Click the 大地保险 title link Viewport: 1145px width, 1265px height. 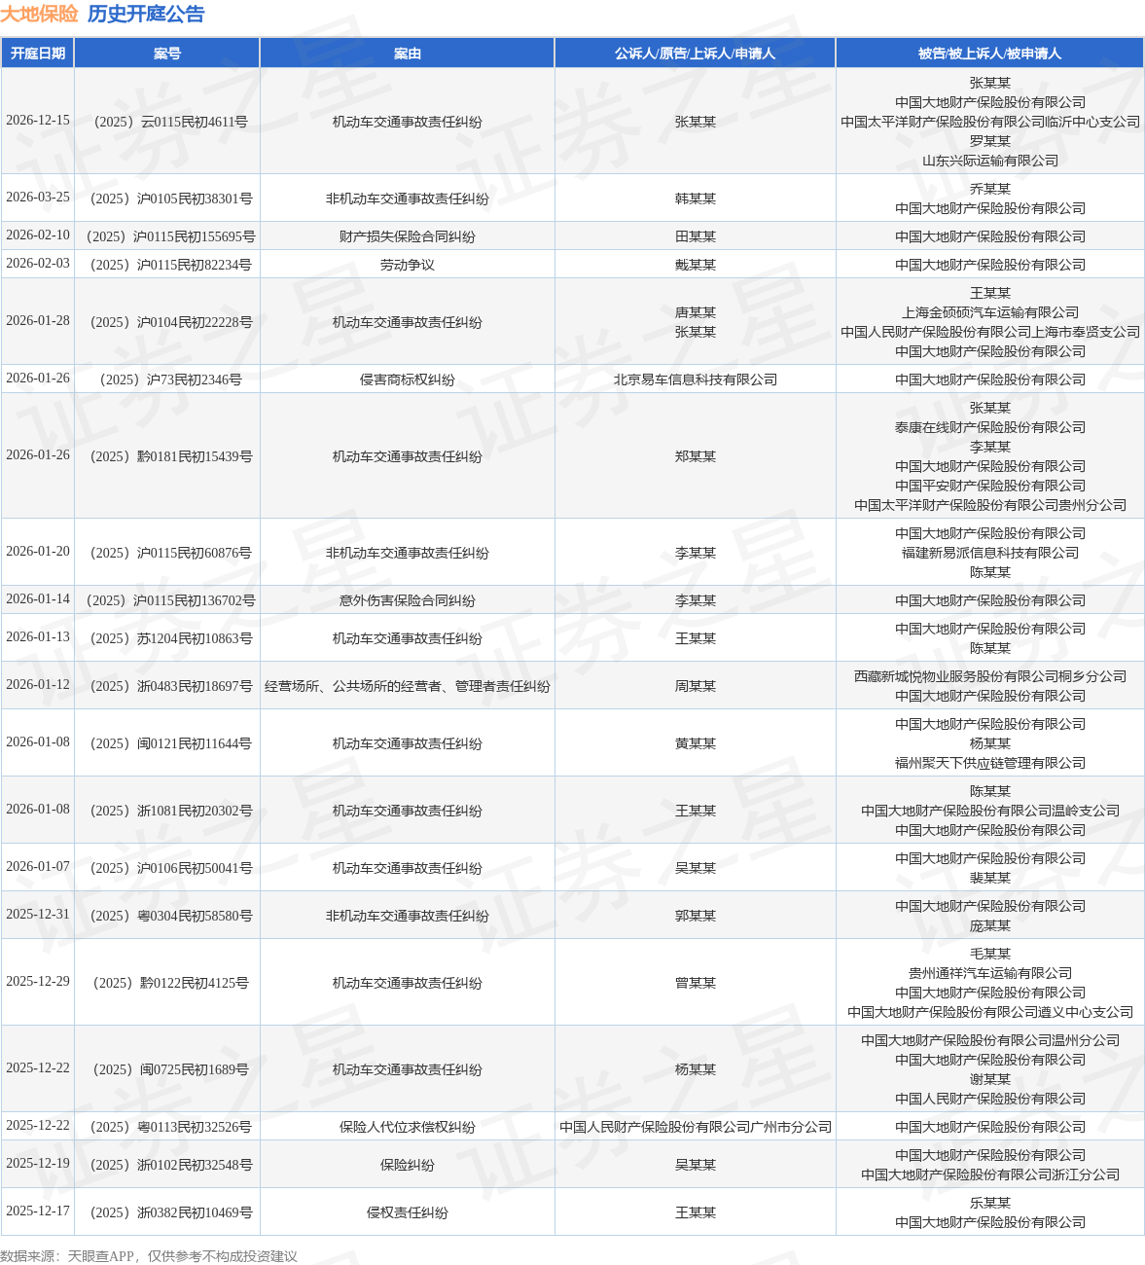(39, 14)
